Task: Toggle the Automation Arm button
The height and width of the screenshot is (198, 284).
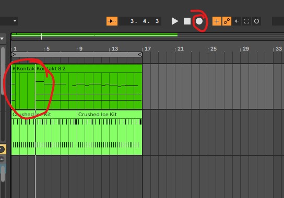Action: (x=227, y=21)
